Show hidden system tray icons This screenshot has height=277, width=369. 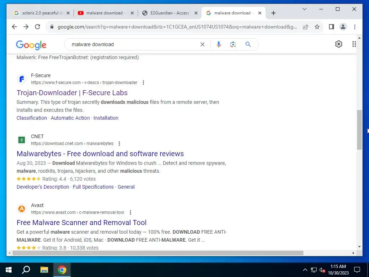pos(305,270)
